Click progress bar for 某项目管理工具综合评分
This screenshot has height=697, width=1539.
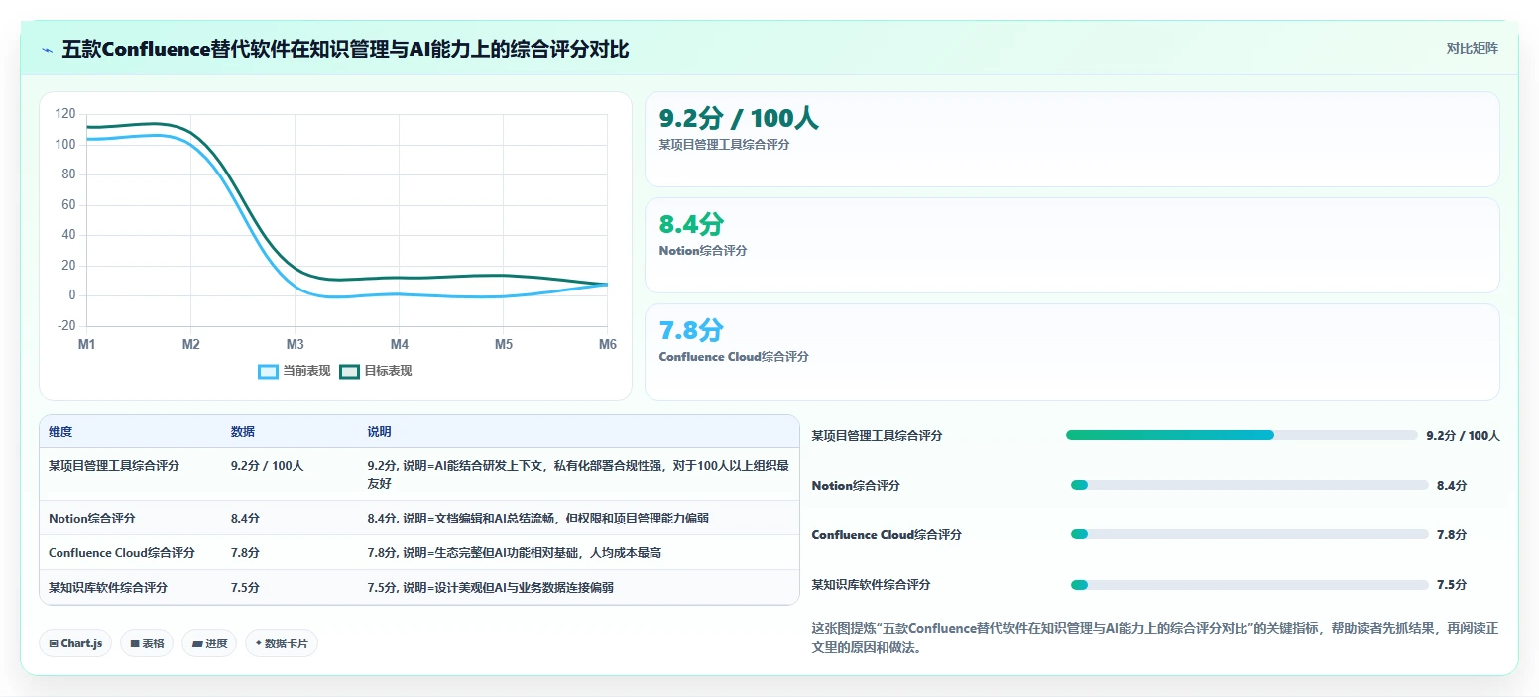click(x=1242, y=435)
